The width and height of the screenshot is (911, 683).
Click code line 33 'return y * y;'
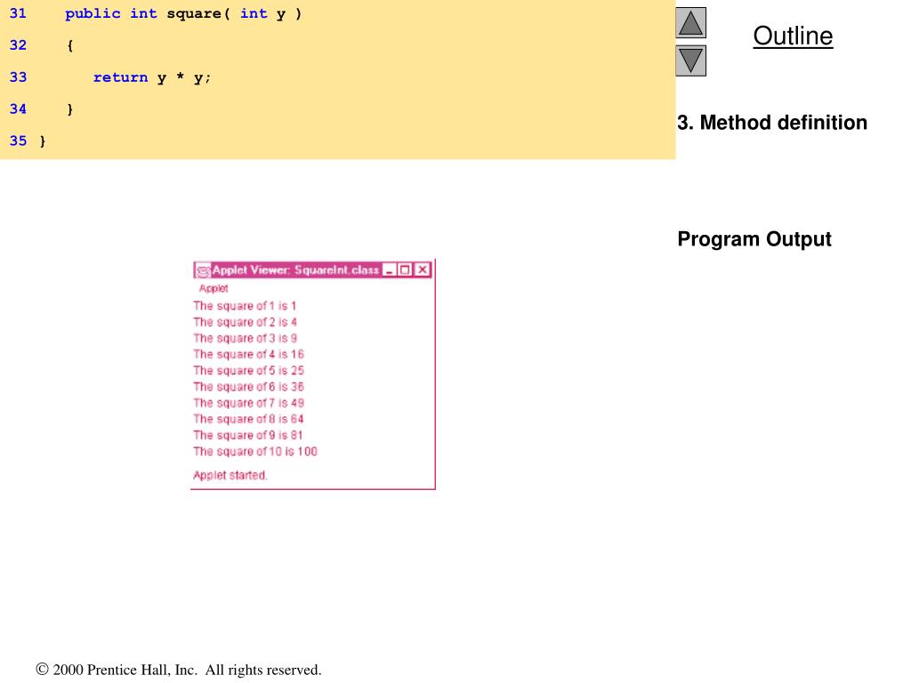(151, 78)
